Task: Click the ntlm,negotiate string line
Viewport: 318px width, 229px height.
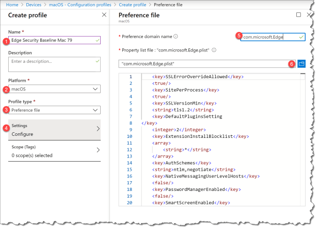Action: tap(194, 170)
